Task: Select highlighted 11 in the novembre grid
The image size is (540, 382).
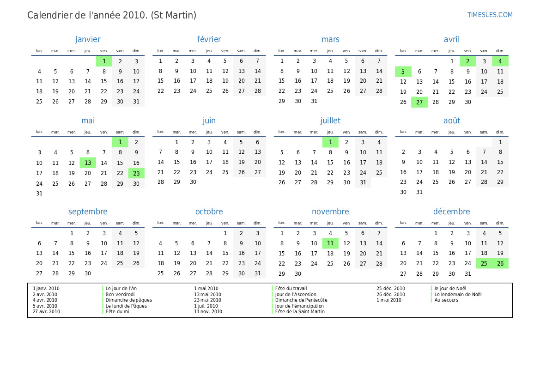Action: point(330,243)
